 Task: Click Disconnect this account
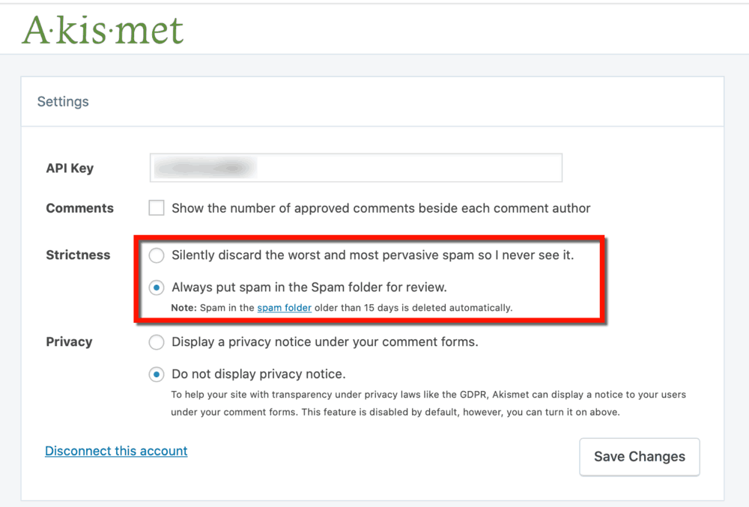click(x=116, y=451)
